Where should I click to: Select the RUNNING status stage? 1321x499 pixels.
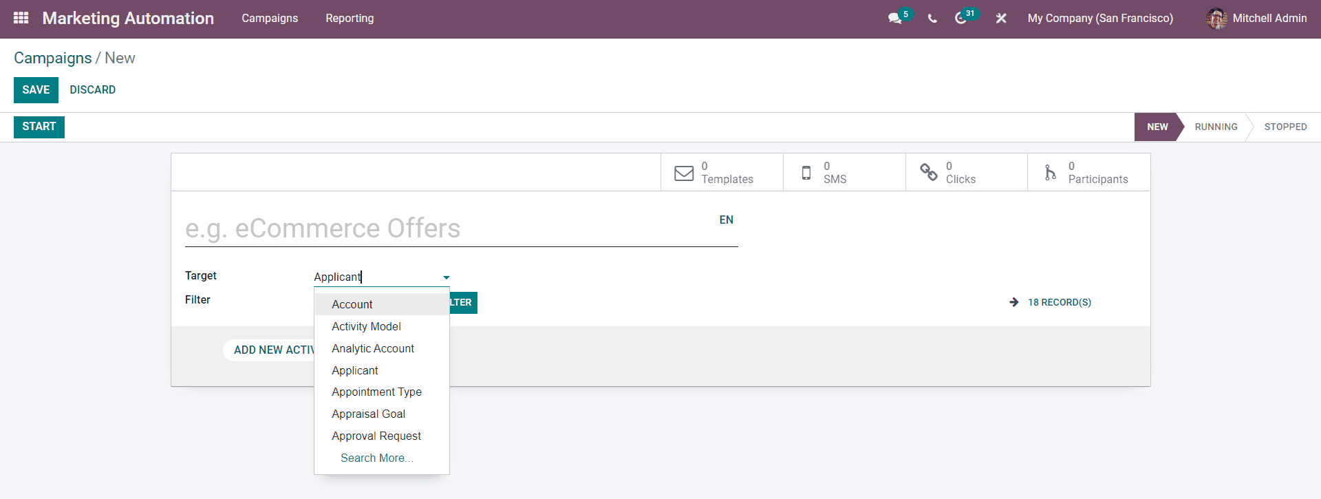coord(1216,127)
